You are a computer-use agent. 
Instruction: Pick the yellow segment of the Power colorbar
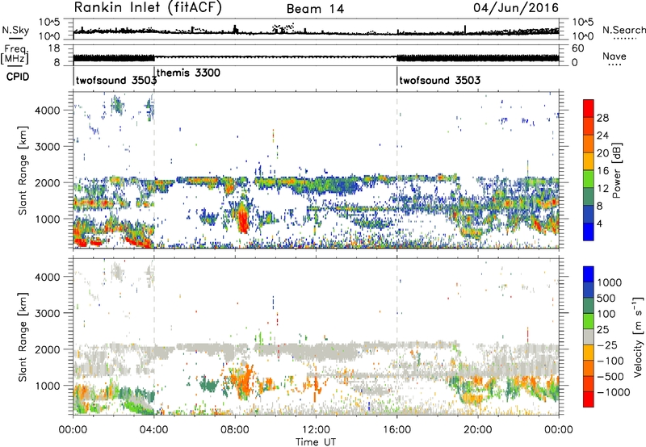point(589,161)
